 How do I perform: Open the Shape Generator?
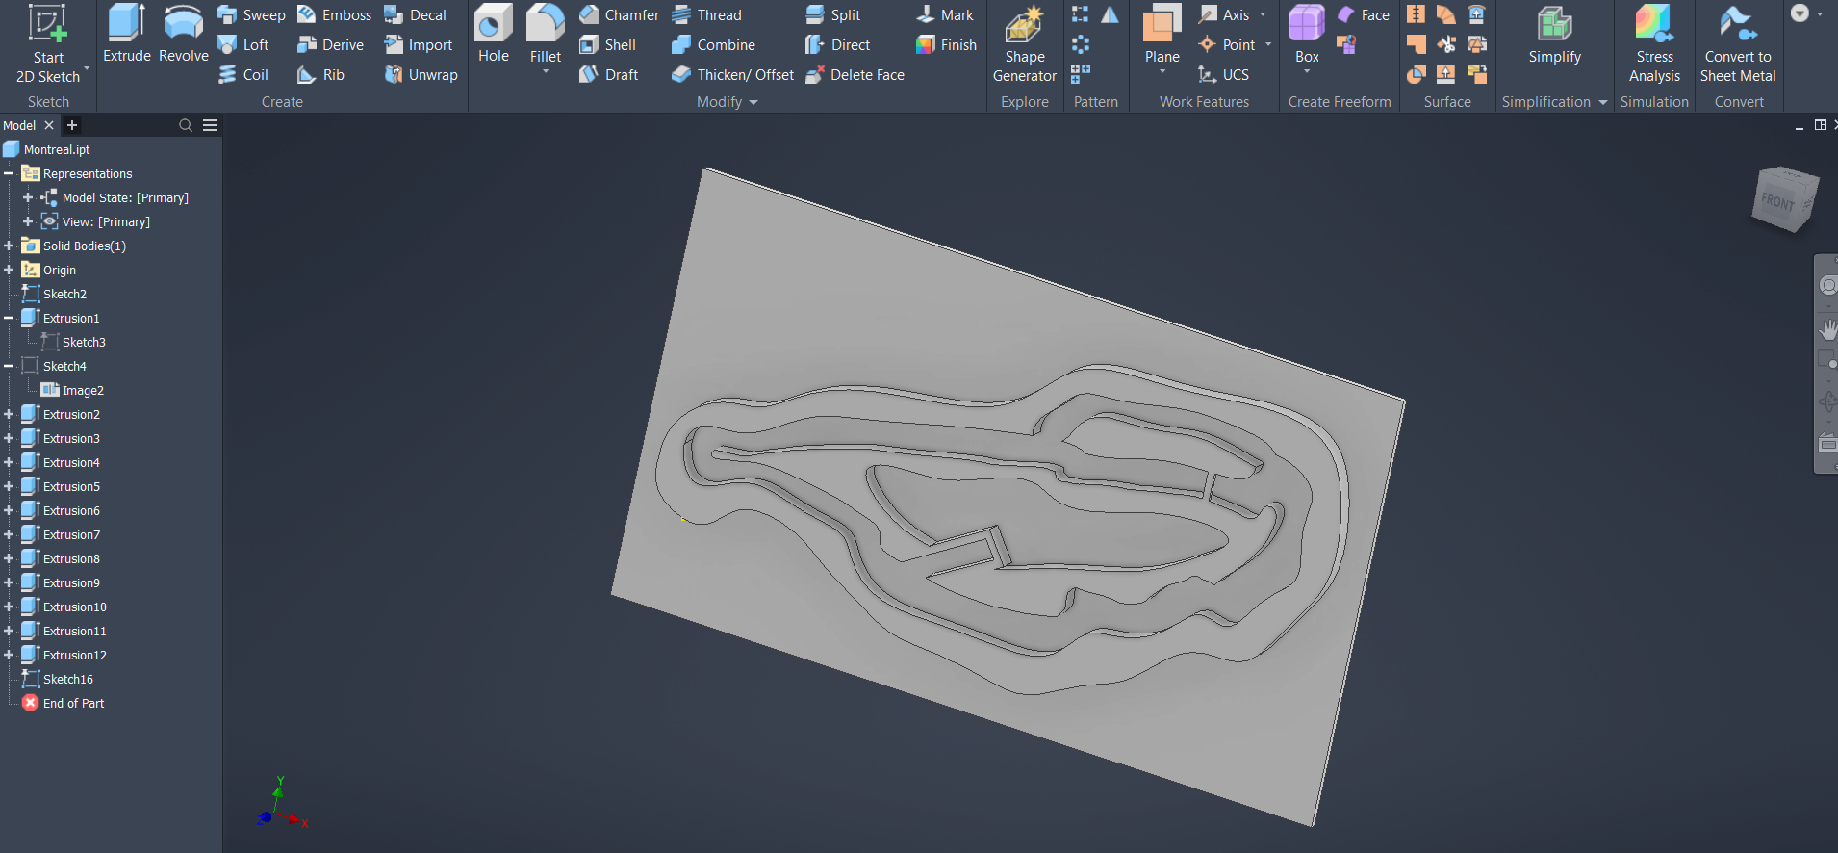pos(1025,44)
